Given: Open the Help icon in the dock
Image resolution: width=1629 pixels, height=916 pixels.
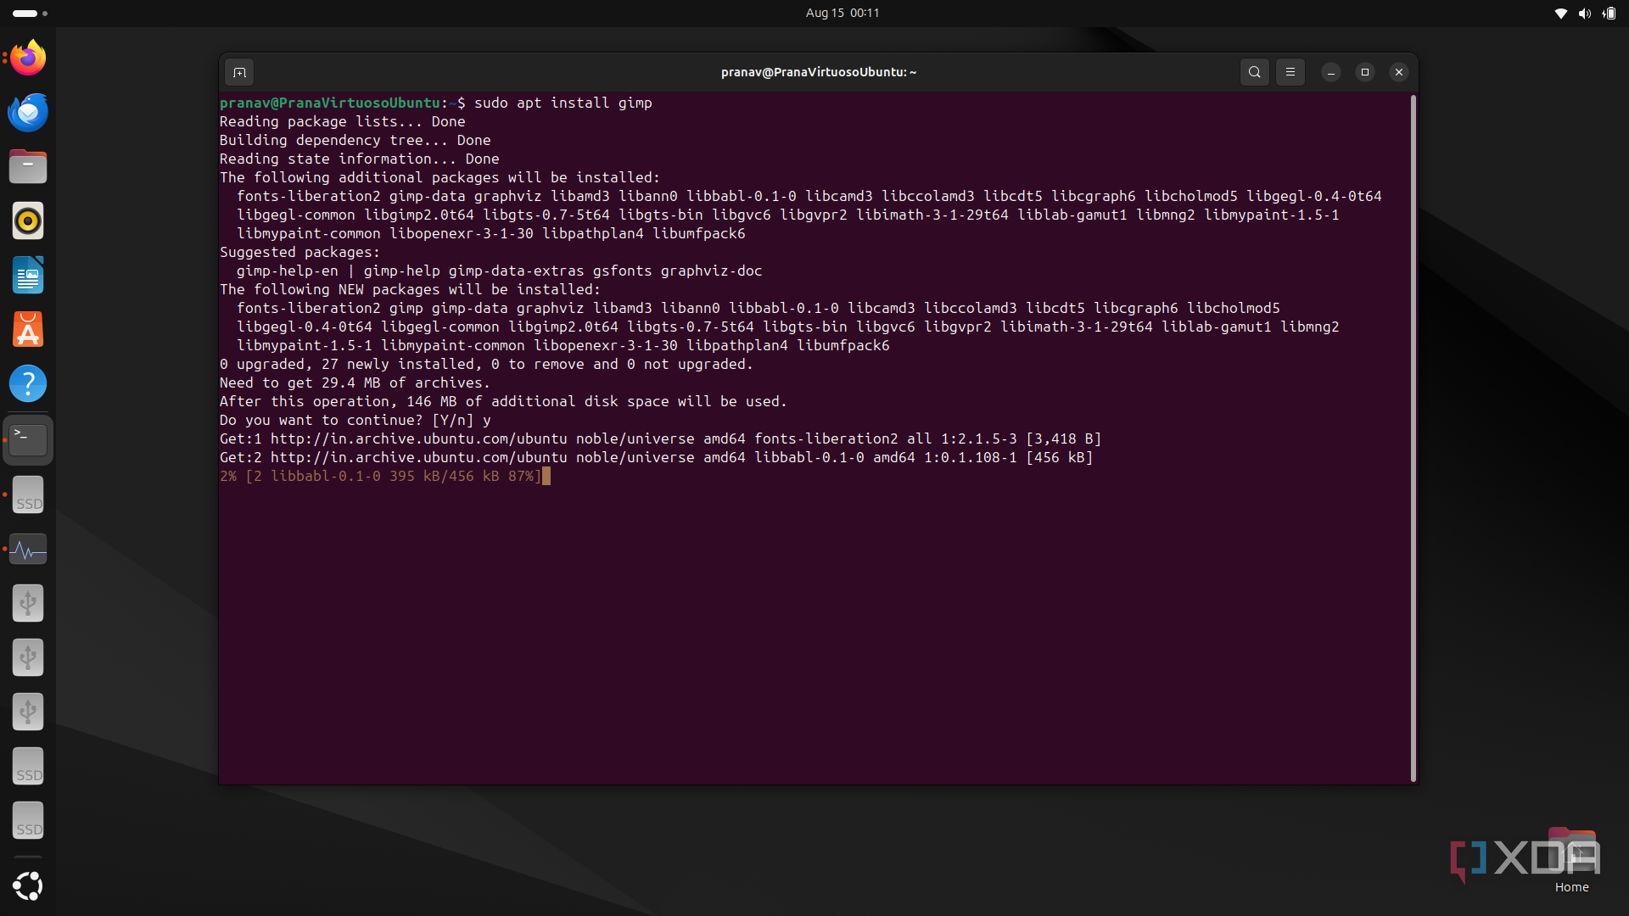Looking at the screenshot, I should [28, 383].
